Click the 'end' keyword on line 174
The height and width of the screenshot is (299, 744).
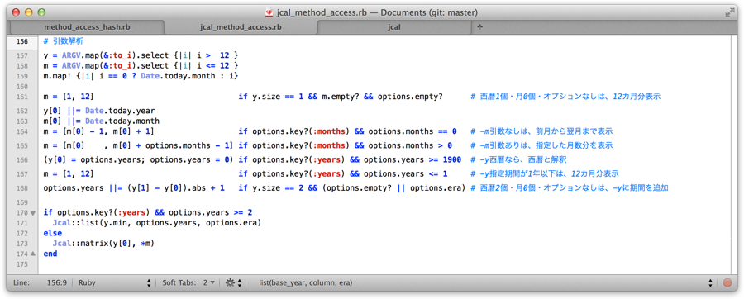(50, 254)
